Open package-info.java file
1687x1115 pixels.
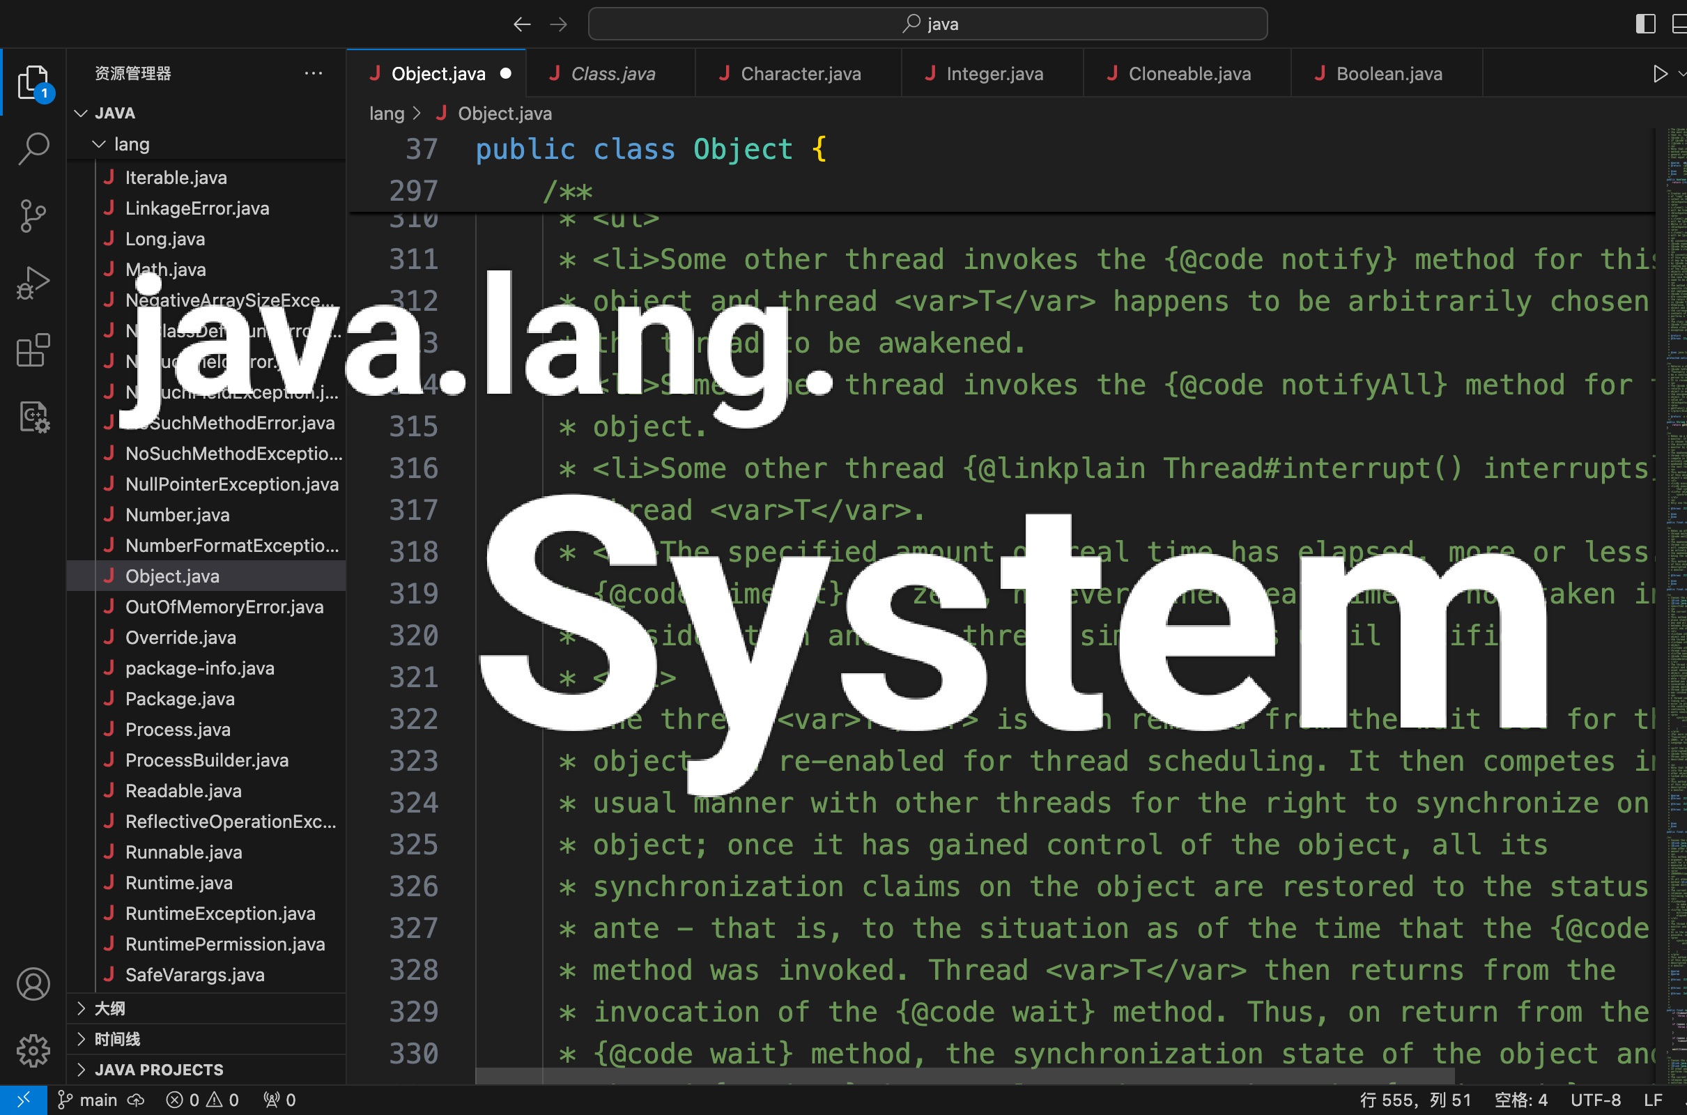click(206, 668)
